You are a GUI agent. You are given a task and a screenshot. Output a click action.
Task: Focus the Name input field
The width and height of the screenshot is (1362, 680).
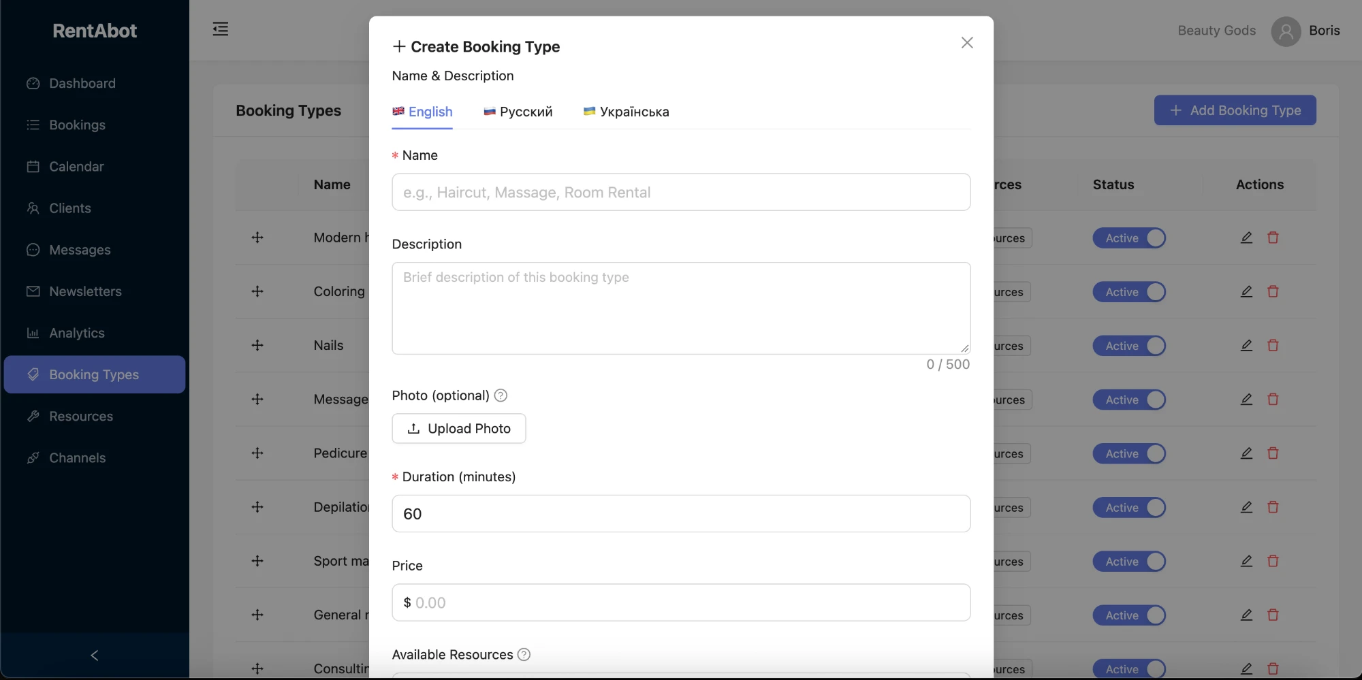click(681, 192)
